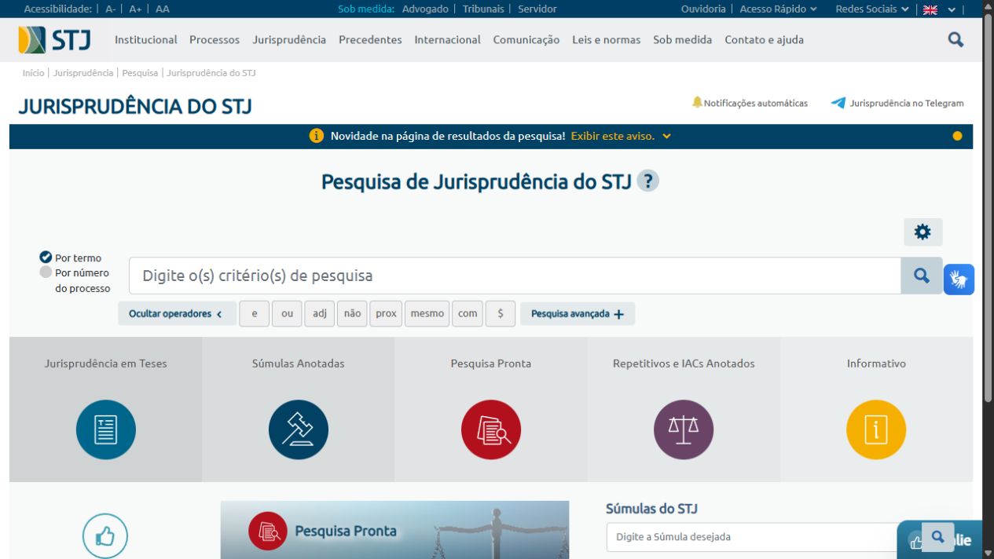Click the Repetitivos e IACs scales icon
This screenshot has width=994, height=559.
click(x=684, y=429)
